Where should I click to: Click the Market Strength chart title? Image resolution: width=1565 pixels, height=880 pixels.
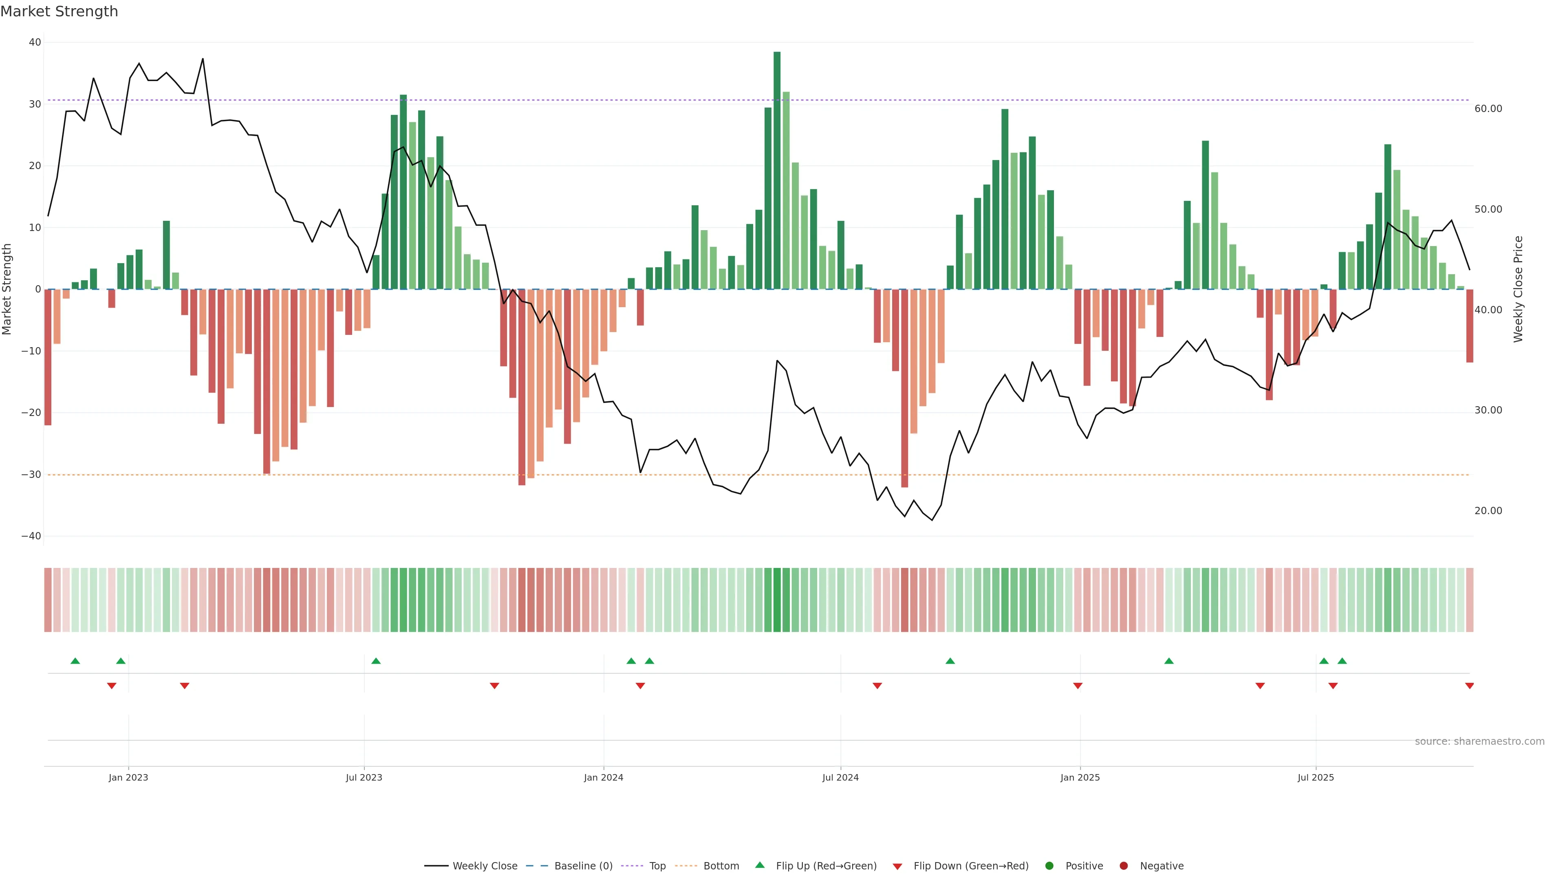point(59,11)
